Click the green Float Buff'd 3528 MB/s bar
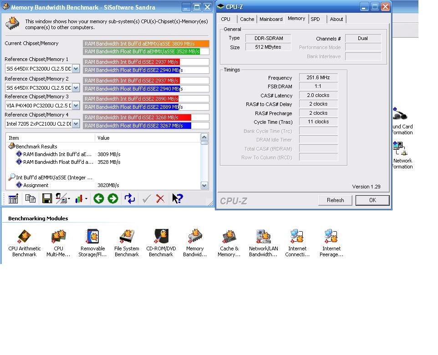Viewport: 438px width, 355px height. 141,52
